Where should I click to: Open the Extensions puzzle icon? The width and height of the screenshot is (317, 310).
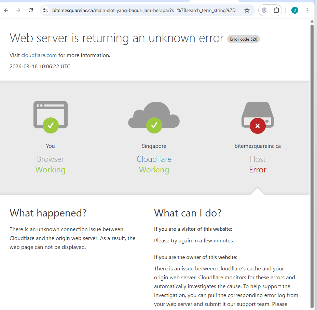276,10
